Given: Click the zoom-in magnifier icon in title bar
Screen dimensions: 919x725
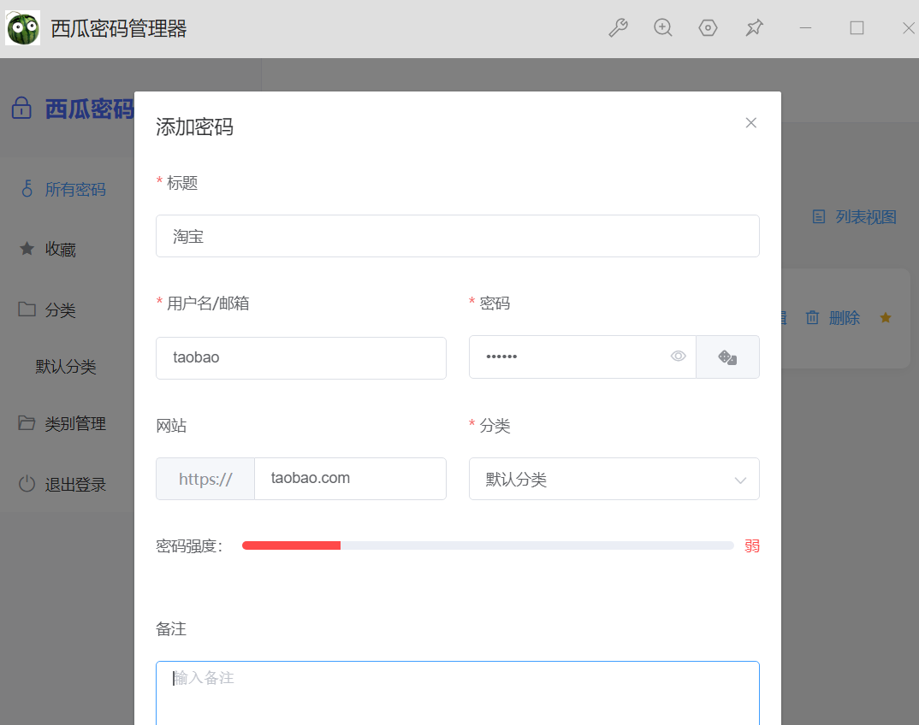Looking at the screenshot, I should coord(663,27).
